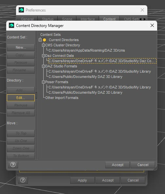Click the Up One move button
Screen dimensions: 165x194
[21, 141]
